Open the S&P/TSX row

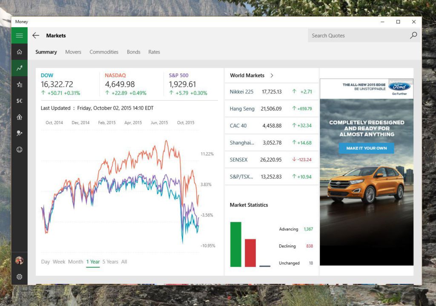[x=271, y=177]
